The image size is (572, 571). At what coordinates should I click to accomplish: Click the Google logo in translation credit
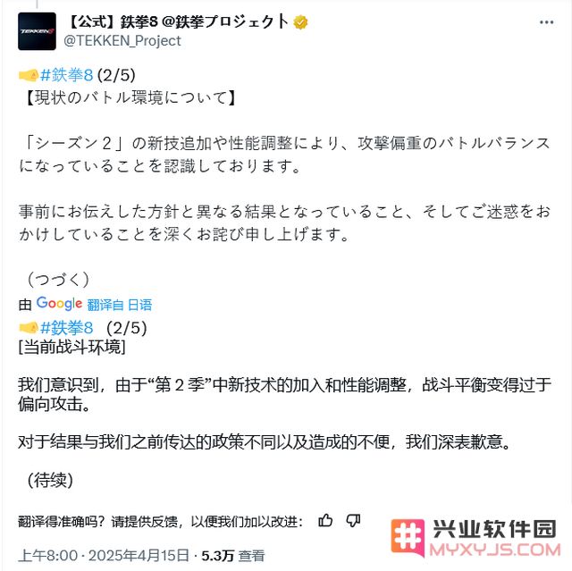coord(59,303)
